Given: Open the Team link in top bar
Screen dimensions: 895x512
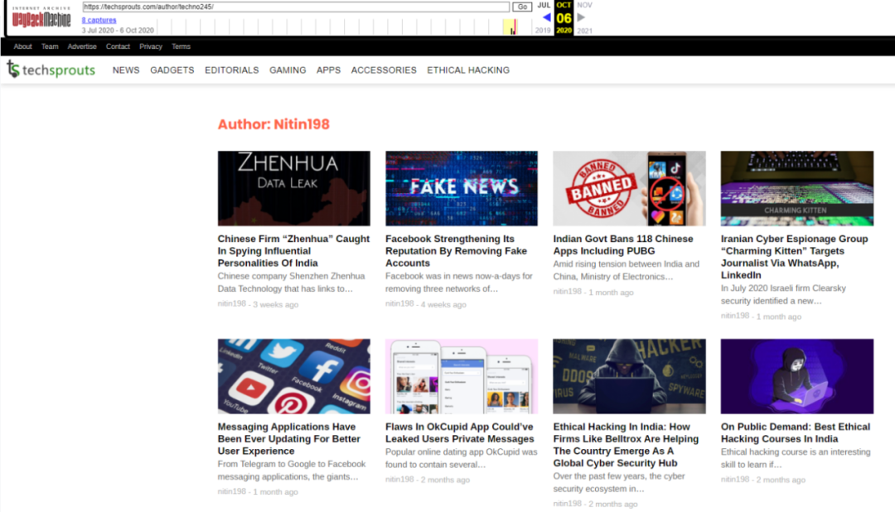Looking at the screenshot, I should (50, 46).
